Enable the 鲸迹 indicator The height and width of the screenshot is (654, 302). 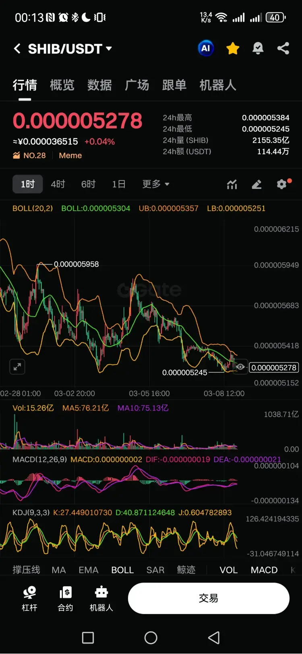pos(186,570)
